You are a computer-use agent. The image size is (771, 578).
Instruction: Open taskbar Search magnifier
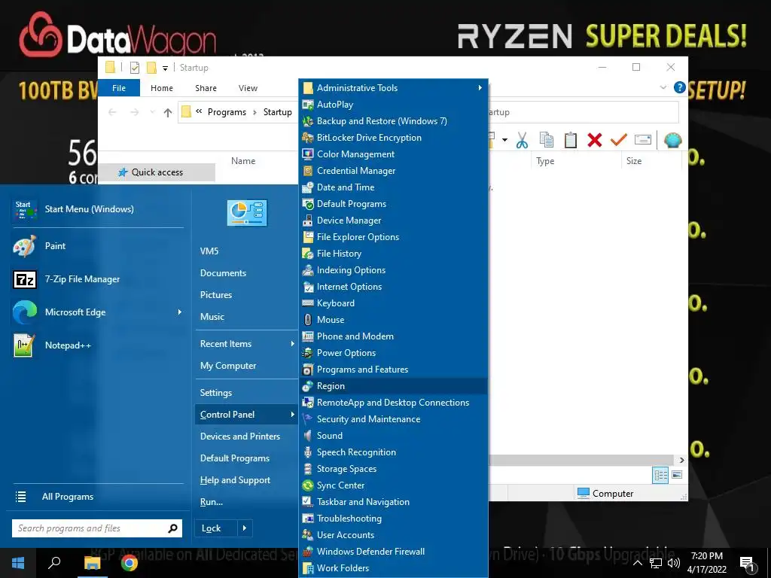point(54,563)
